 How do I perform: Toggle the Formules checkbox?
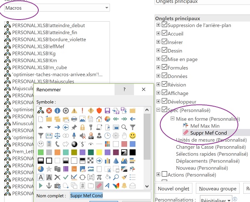(x=165, y=67)
